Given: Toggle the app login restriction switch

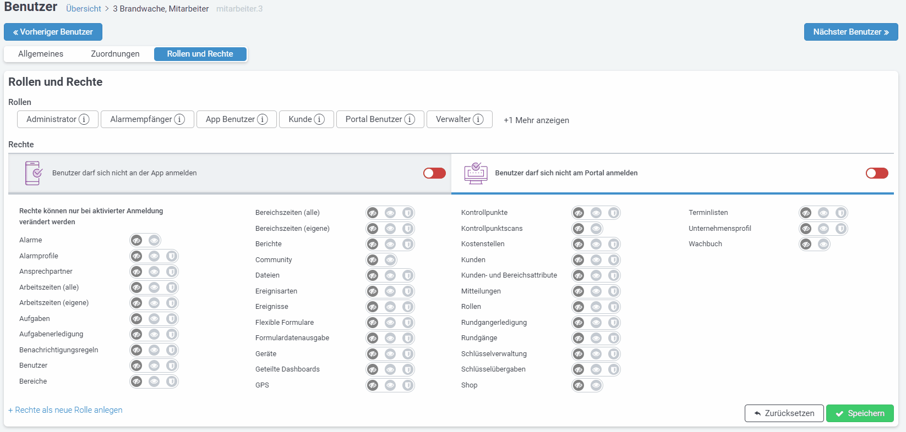Looking at the screenshot, I should tap(434, 173).
